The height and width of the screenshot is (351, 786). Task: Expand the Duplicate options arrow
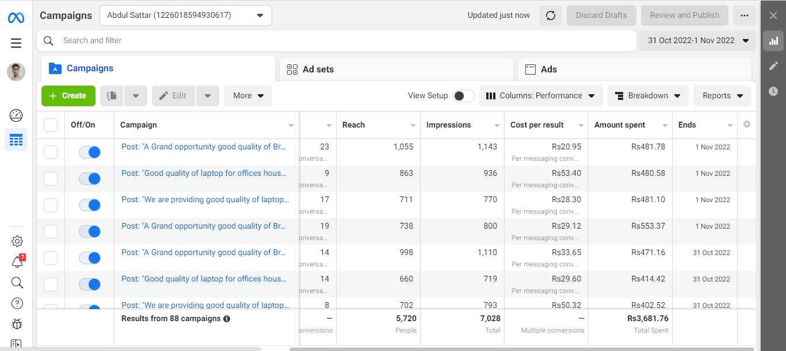click(136, 96)
